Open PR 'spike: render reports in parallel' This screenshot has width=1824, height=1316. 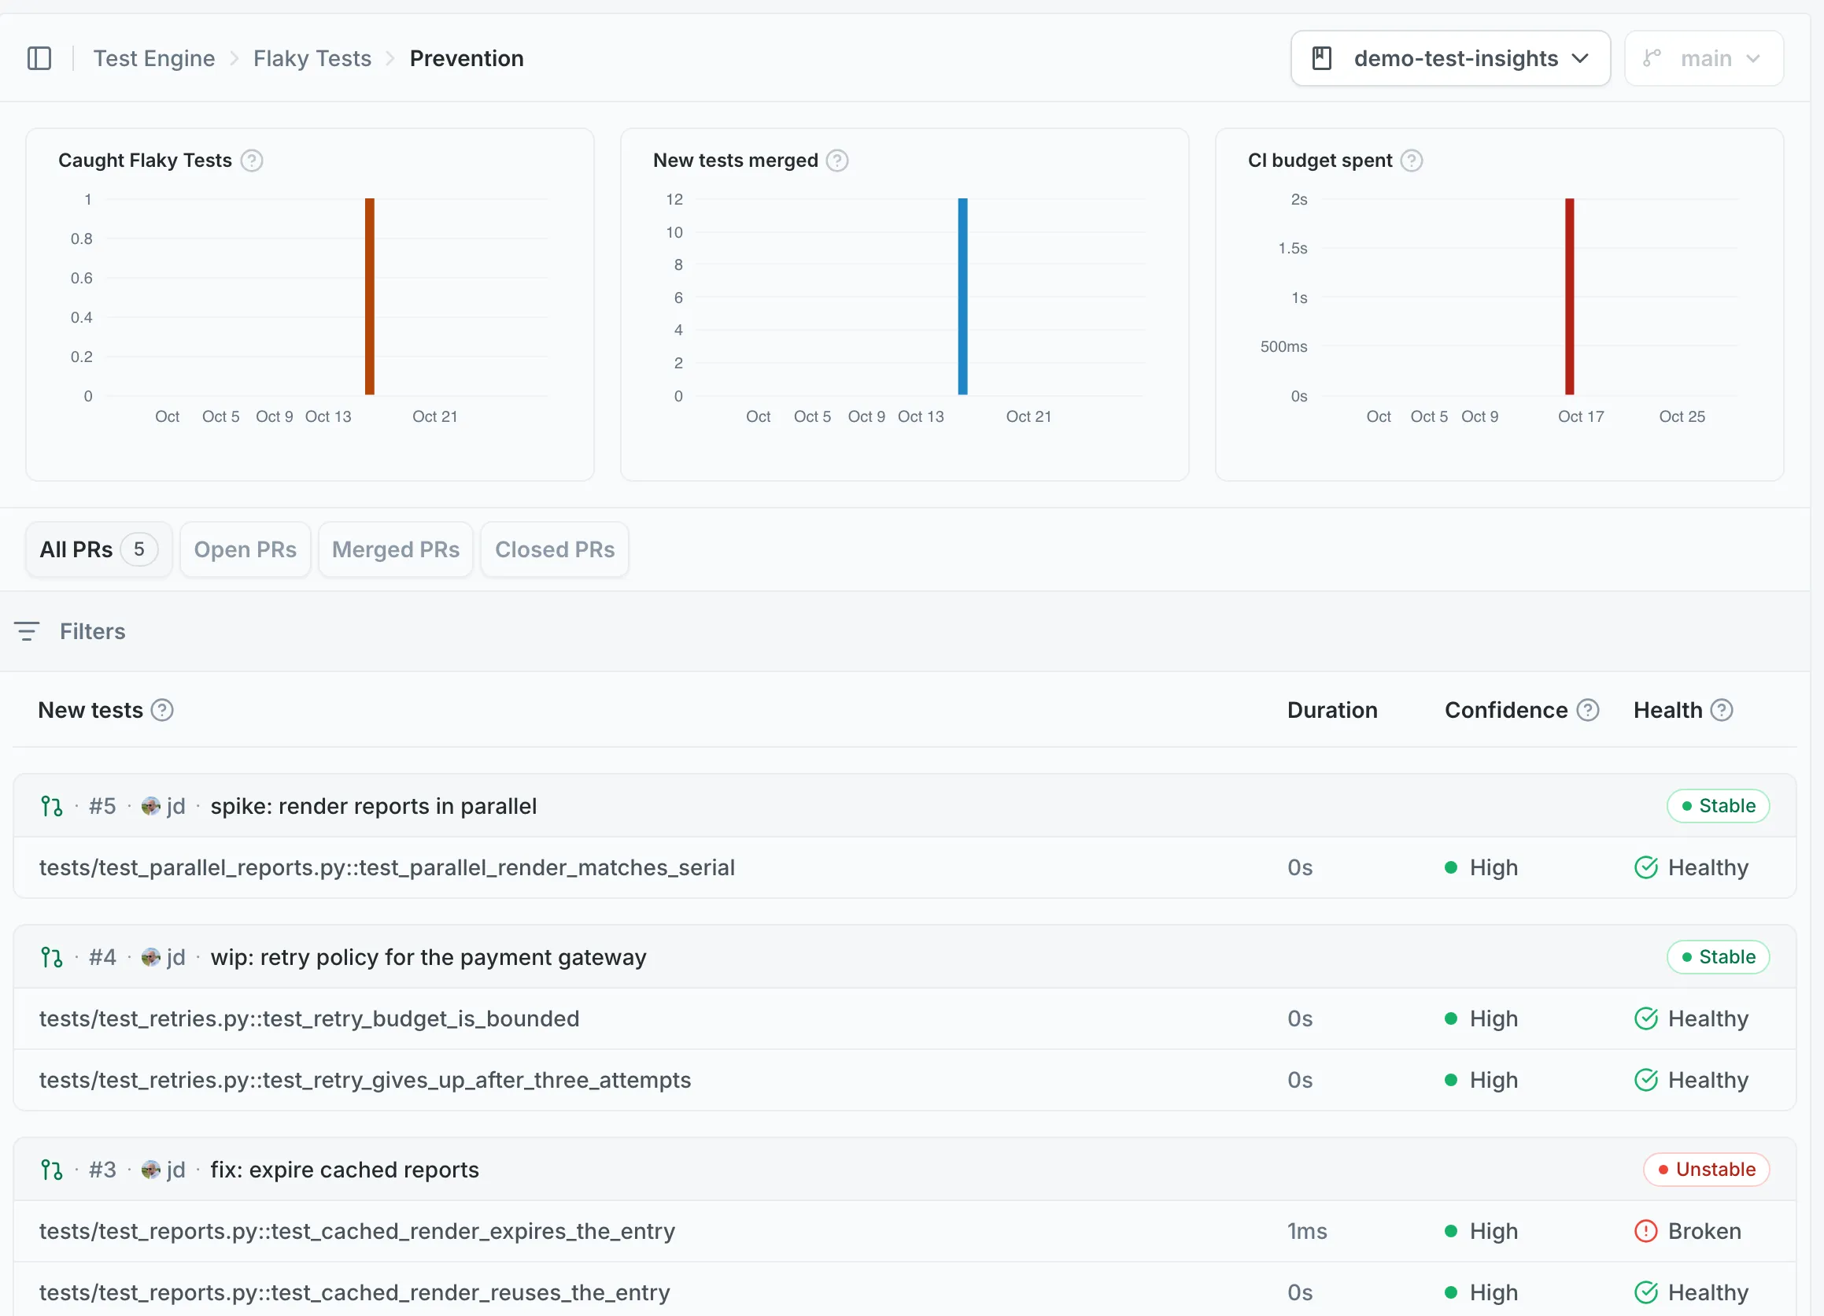[x=373, y=806]
